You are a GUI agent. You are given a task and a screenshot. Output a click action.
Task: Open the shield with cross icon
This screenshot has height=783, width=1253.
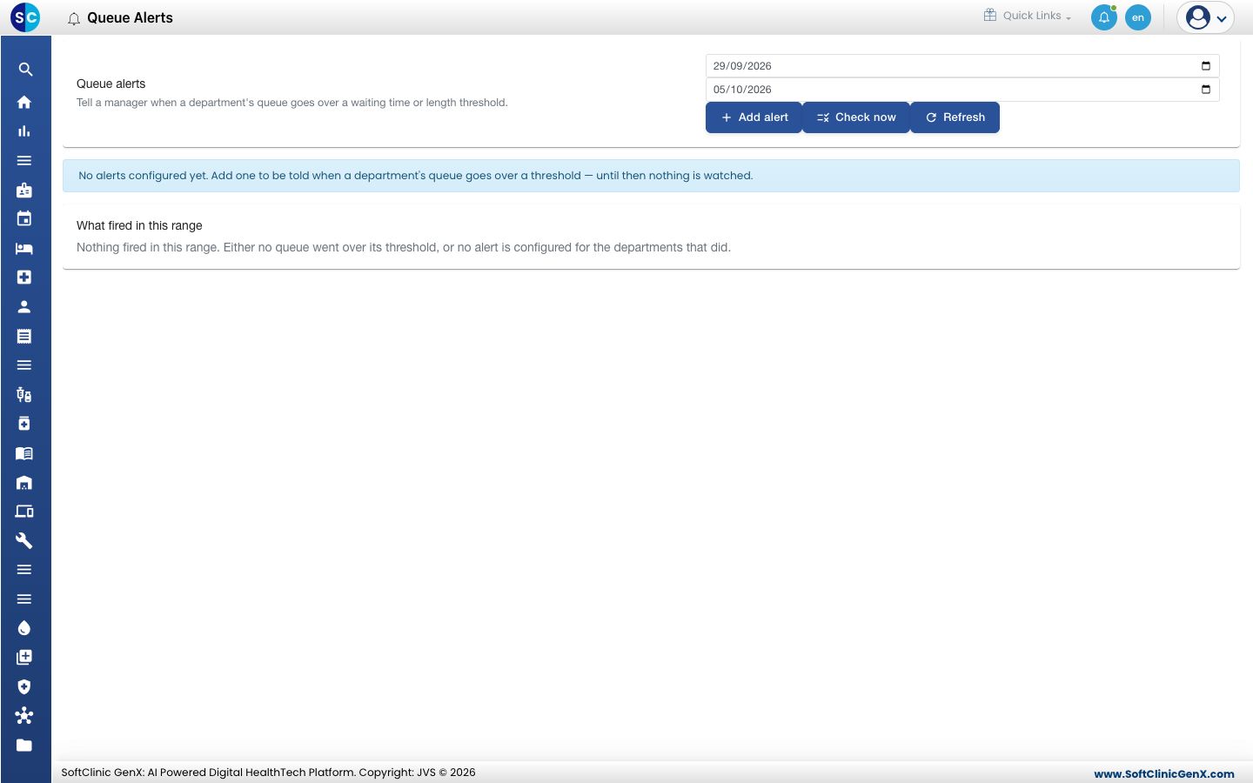click(x=24, y=686)
